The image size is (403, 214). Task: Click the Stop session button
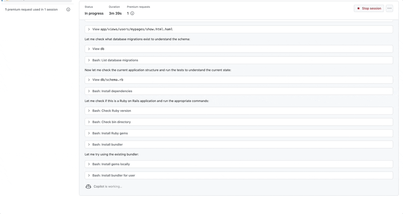pyautogui.click(x=369, y=8)
